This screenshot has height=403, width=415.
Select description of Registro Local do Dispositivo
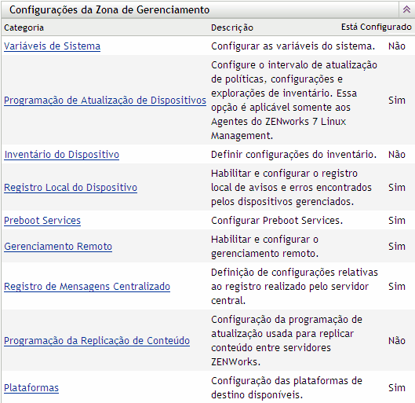[291, 188]
